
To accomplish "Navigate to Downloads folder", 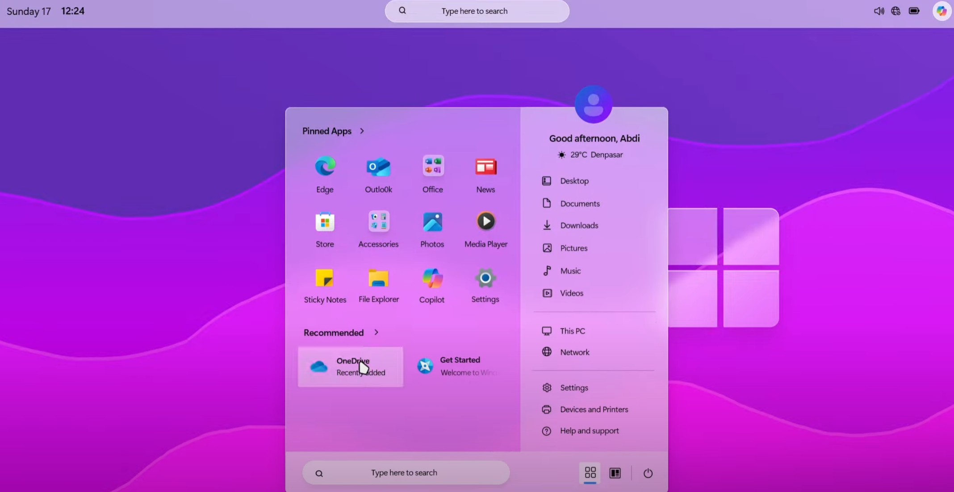I will coord(578,225).
